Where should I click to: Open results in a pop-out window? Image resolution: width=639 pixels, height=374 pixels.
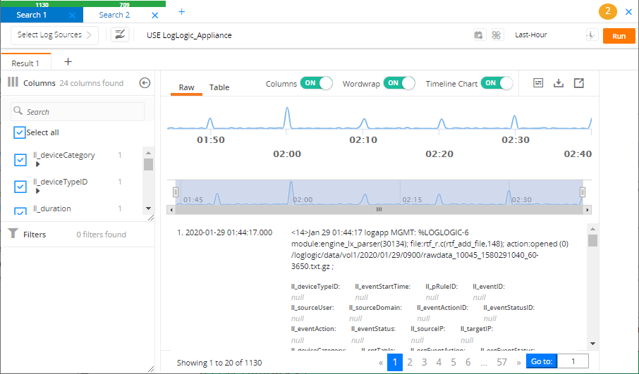pyautogui.click(x=578, y=83)
